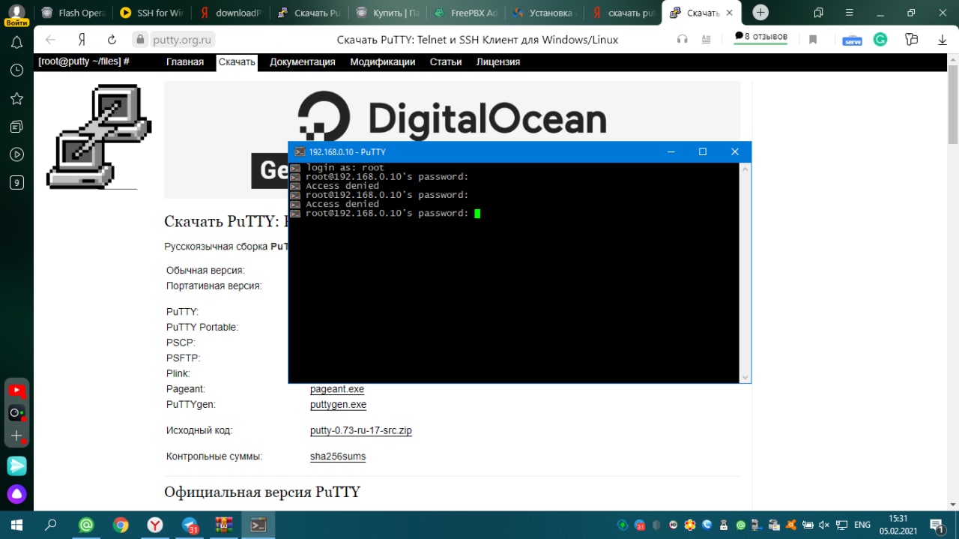959x539 pixels.
Task: Click the green Grammarly extension icon
Action: [881, 40]
